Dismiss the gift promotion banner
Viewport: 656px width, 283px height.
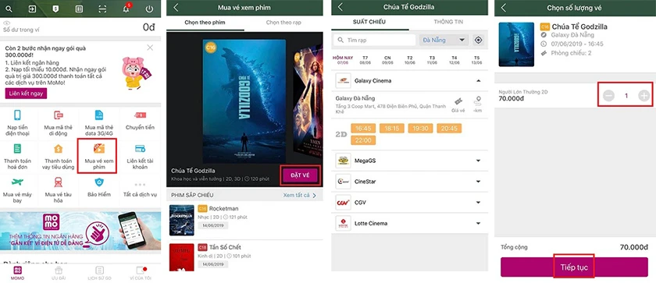coord(150,48)
